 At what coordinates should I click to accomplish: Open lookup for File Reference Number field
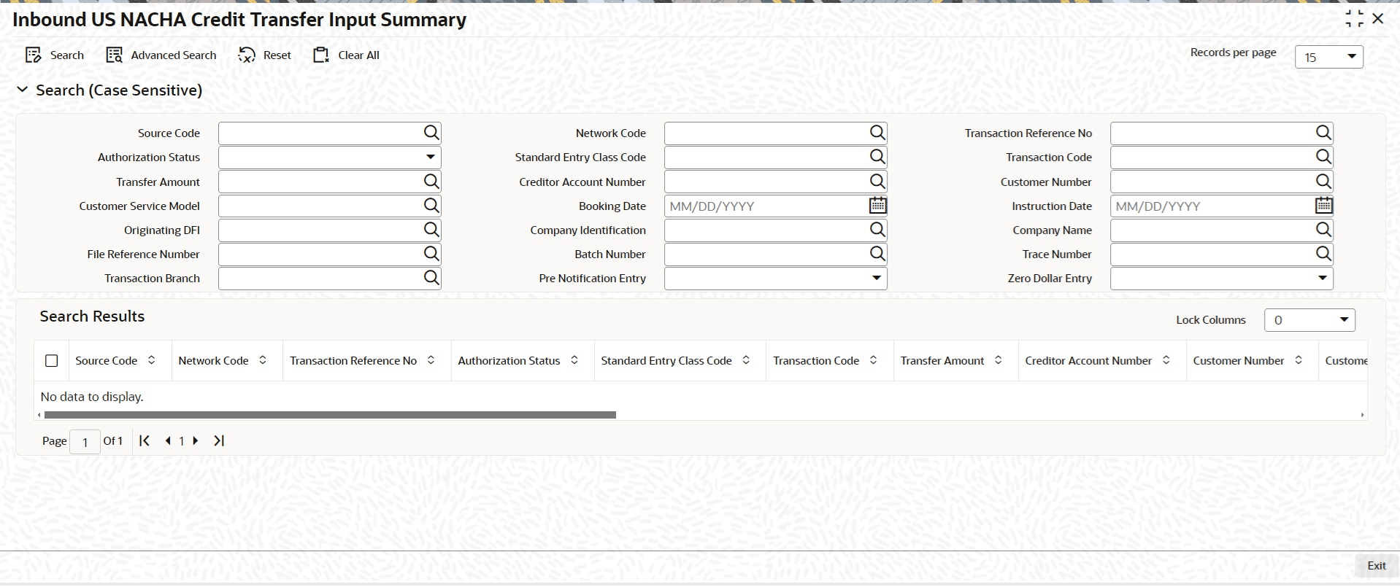point(431,254)
